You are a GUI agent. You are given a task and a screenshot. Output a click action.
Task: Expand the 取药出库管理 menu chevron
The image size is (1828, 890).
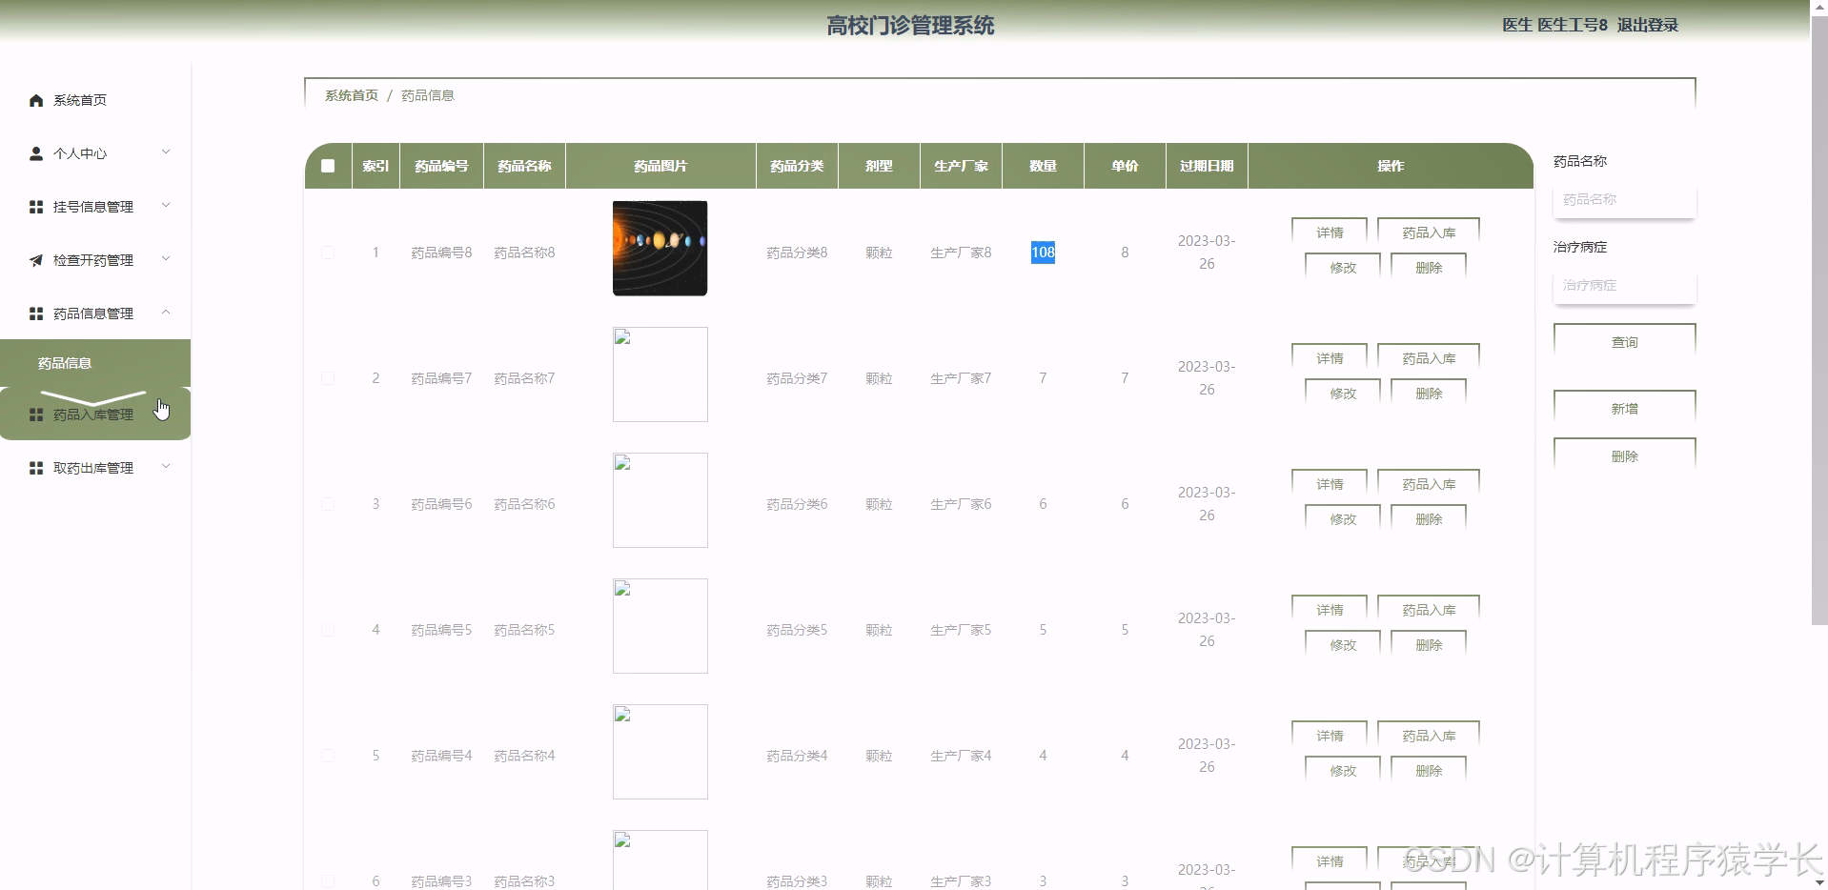coord(166,467)
